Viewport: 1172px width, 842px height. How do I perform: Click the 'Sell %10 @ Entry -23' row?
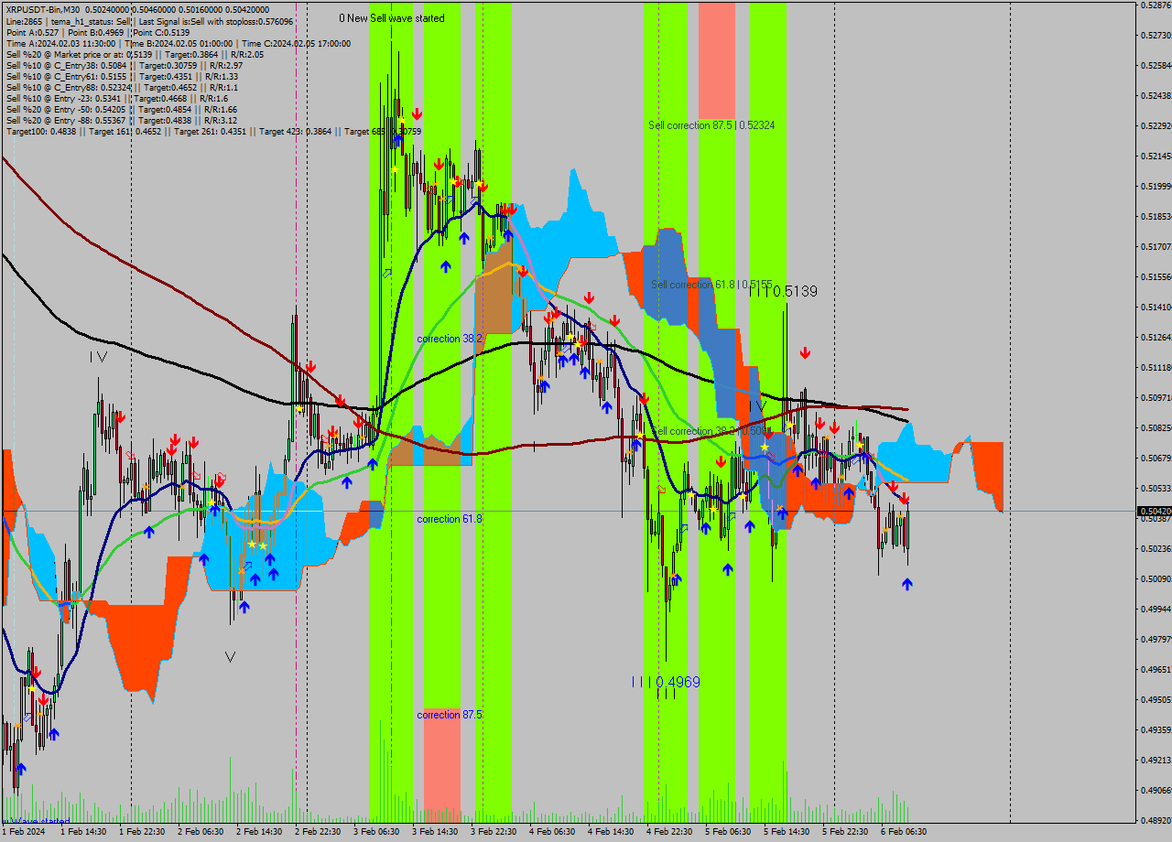tap(117, 98)
